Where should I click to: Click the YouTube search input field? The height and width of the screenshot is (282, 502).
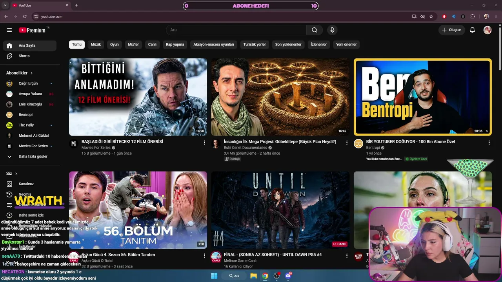tap(236, 30)
